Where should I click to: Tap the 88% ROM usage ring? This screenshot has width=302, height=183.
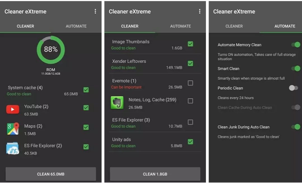pyautogui.click(x=51, y=50)
